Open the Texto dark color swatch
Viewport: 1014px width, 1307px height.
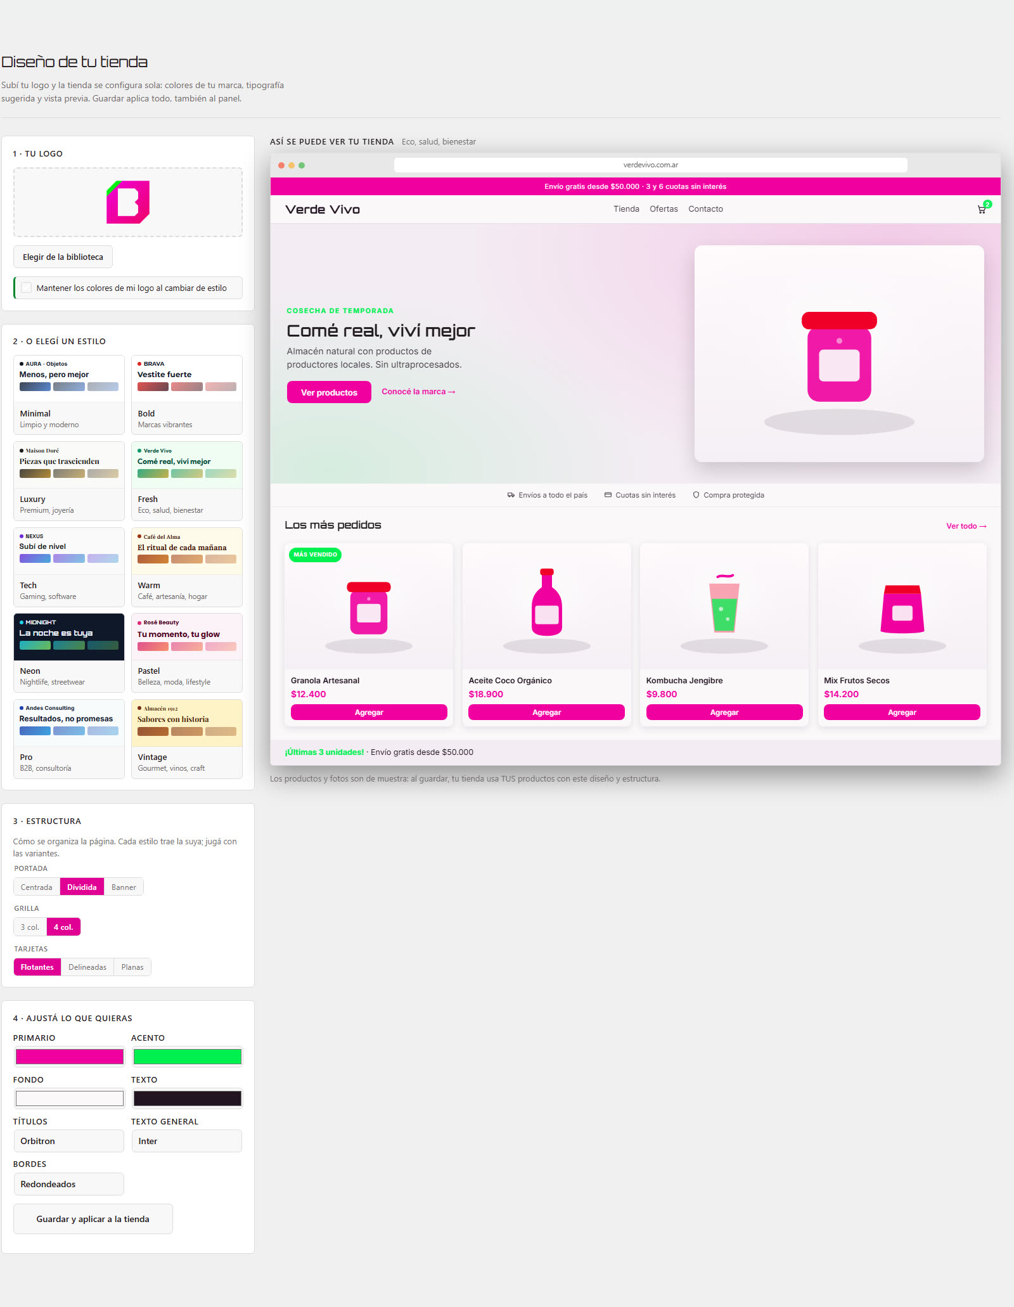(187, 1098)
